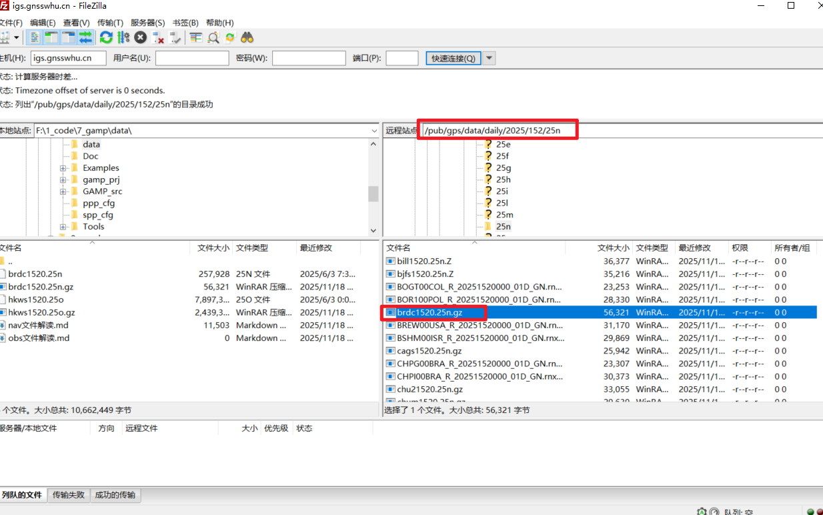
Task: Switch to the 列队的文件 tab
Action: (22, 495)
